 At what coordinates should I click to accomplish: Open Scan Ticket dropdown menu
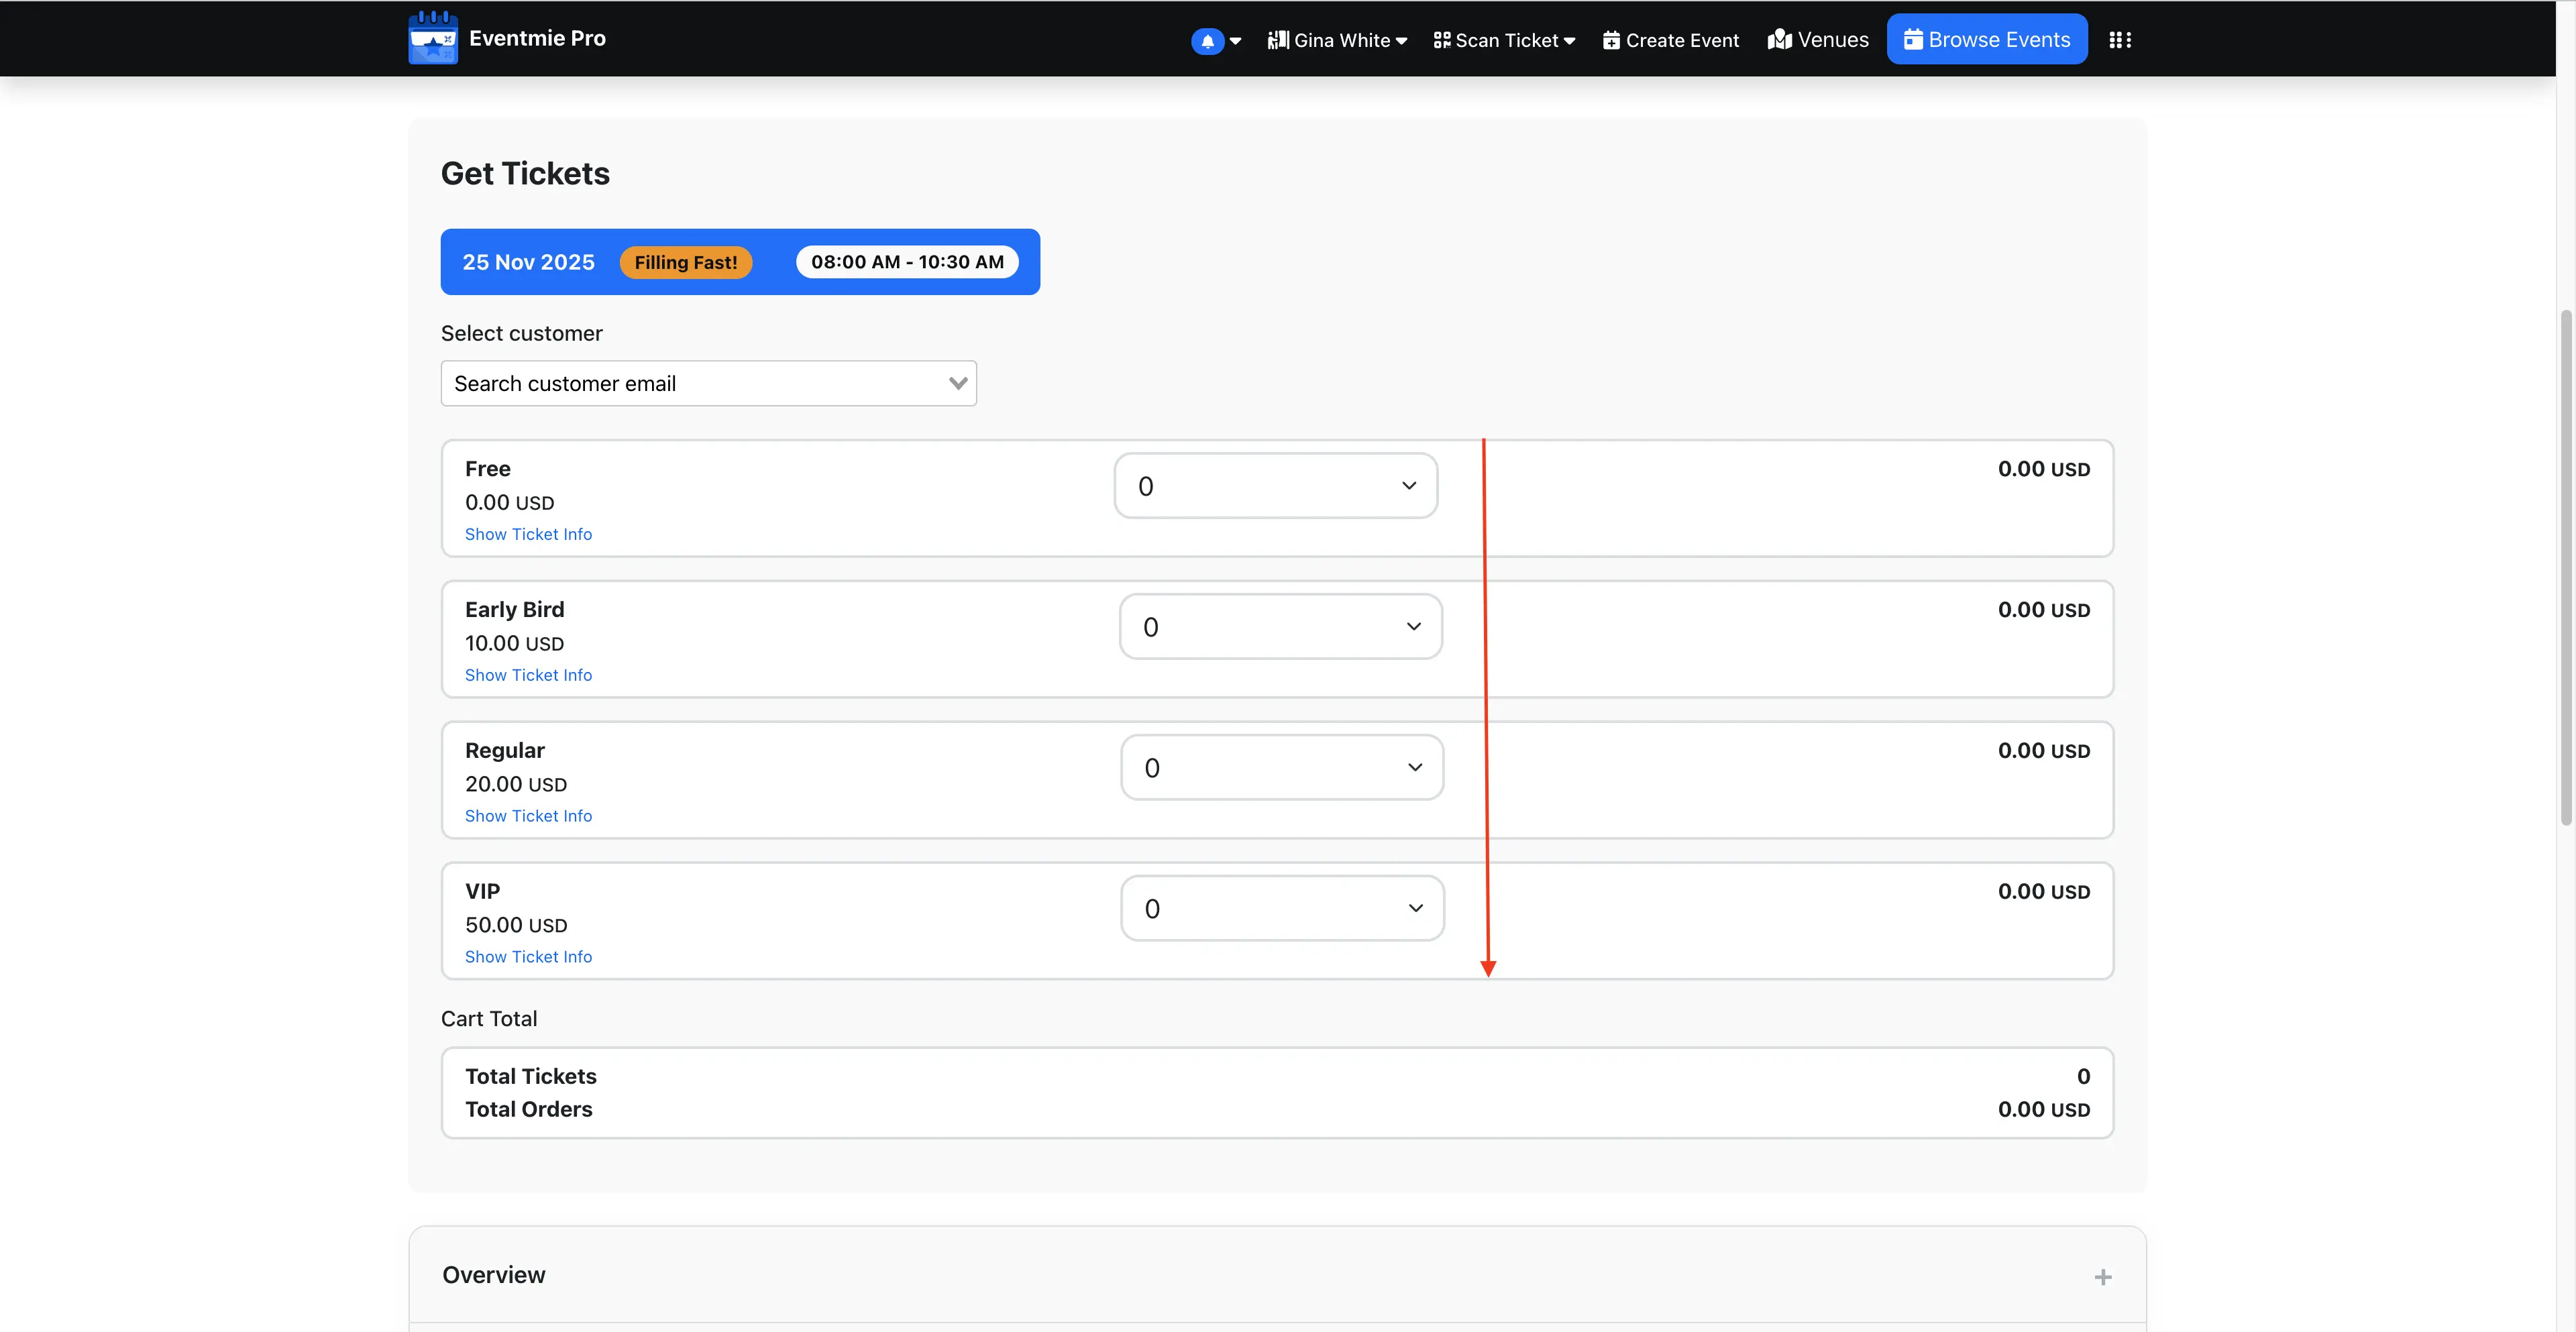(1504, 40)
